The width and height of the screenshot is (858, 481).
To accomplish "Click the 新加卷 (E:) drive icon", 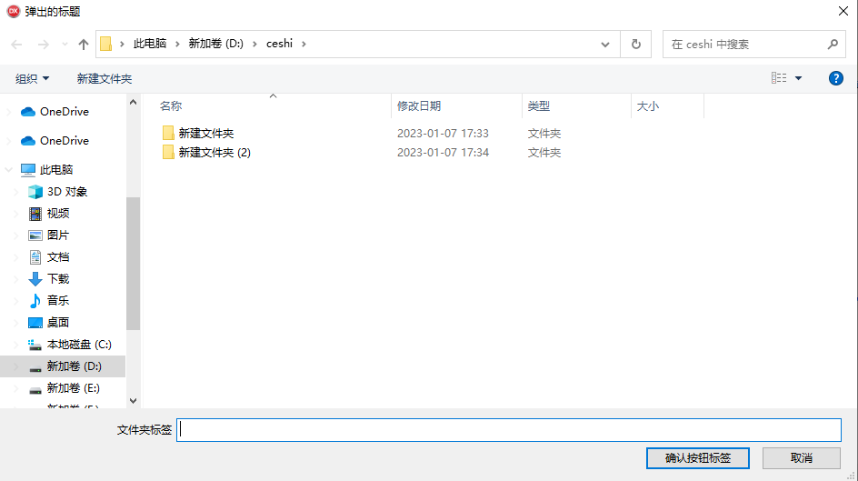I will [x=35, y=389].
